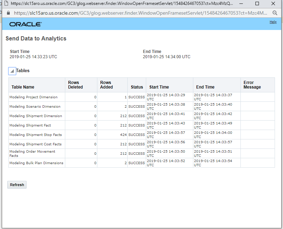This screenshot has width=283, height=229.
Task: Minimize the browser popup window
Action: click(241, 3)
